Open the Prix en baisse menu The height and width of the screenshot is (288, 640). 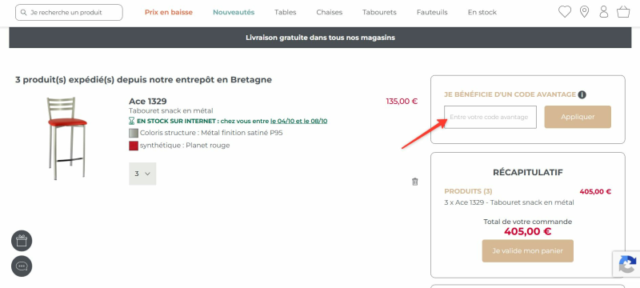pyautogui.click(x=169, y=12)
